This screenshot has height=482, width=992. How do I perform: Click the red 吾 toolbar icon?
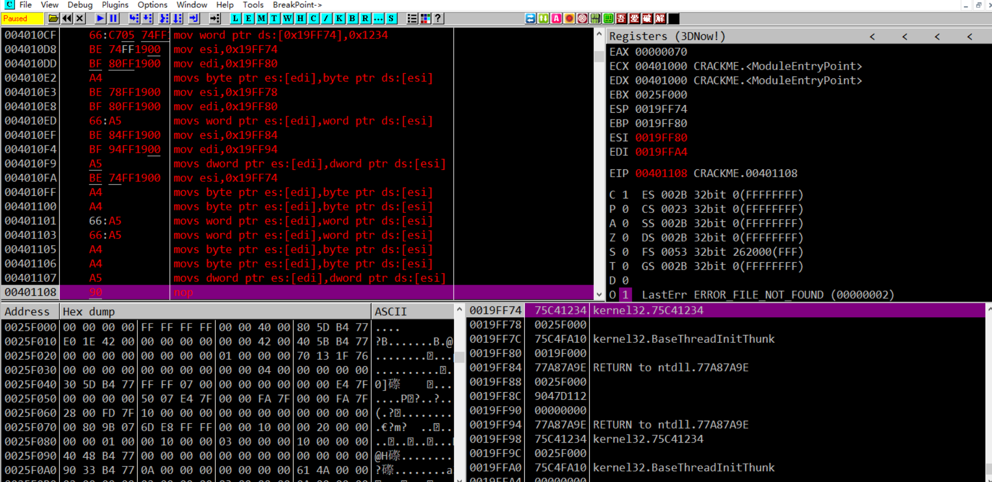tap(621, 19)
